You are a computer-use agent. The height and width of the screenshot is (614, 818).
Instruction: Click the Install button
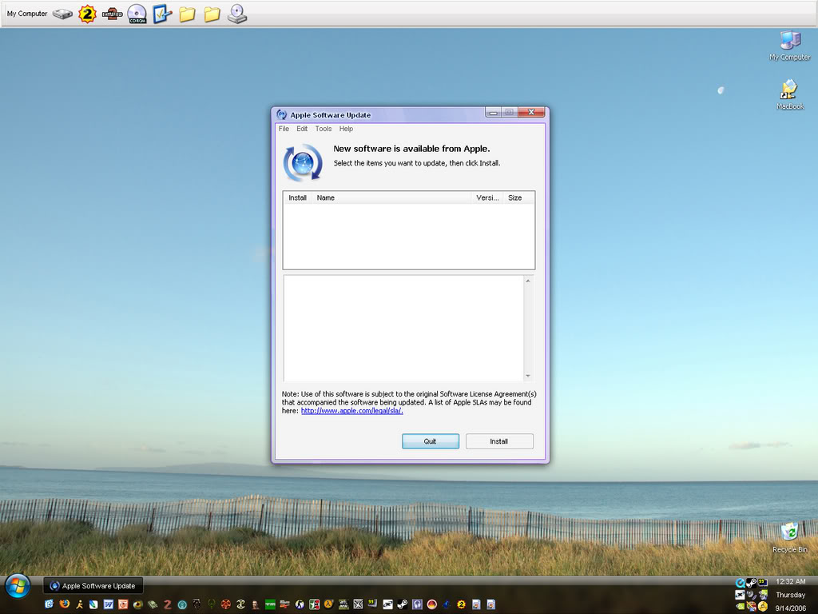click(x=499, y=441)
